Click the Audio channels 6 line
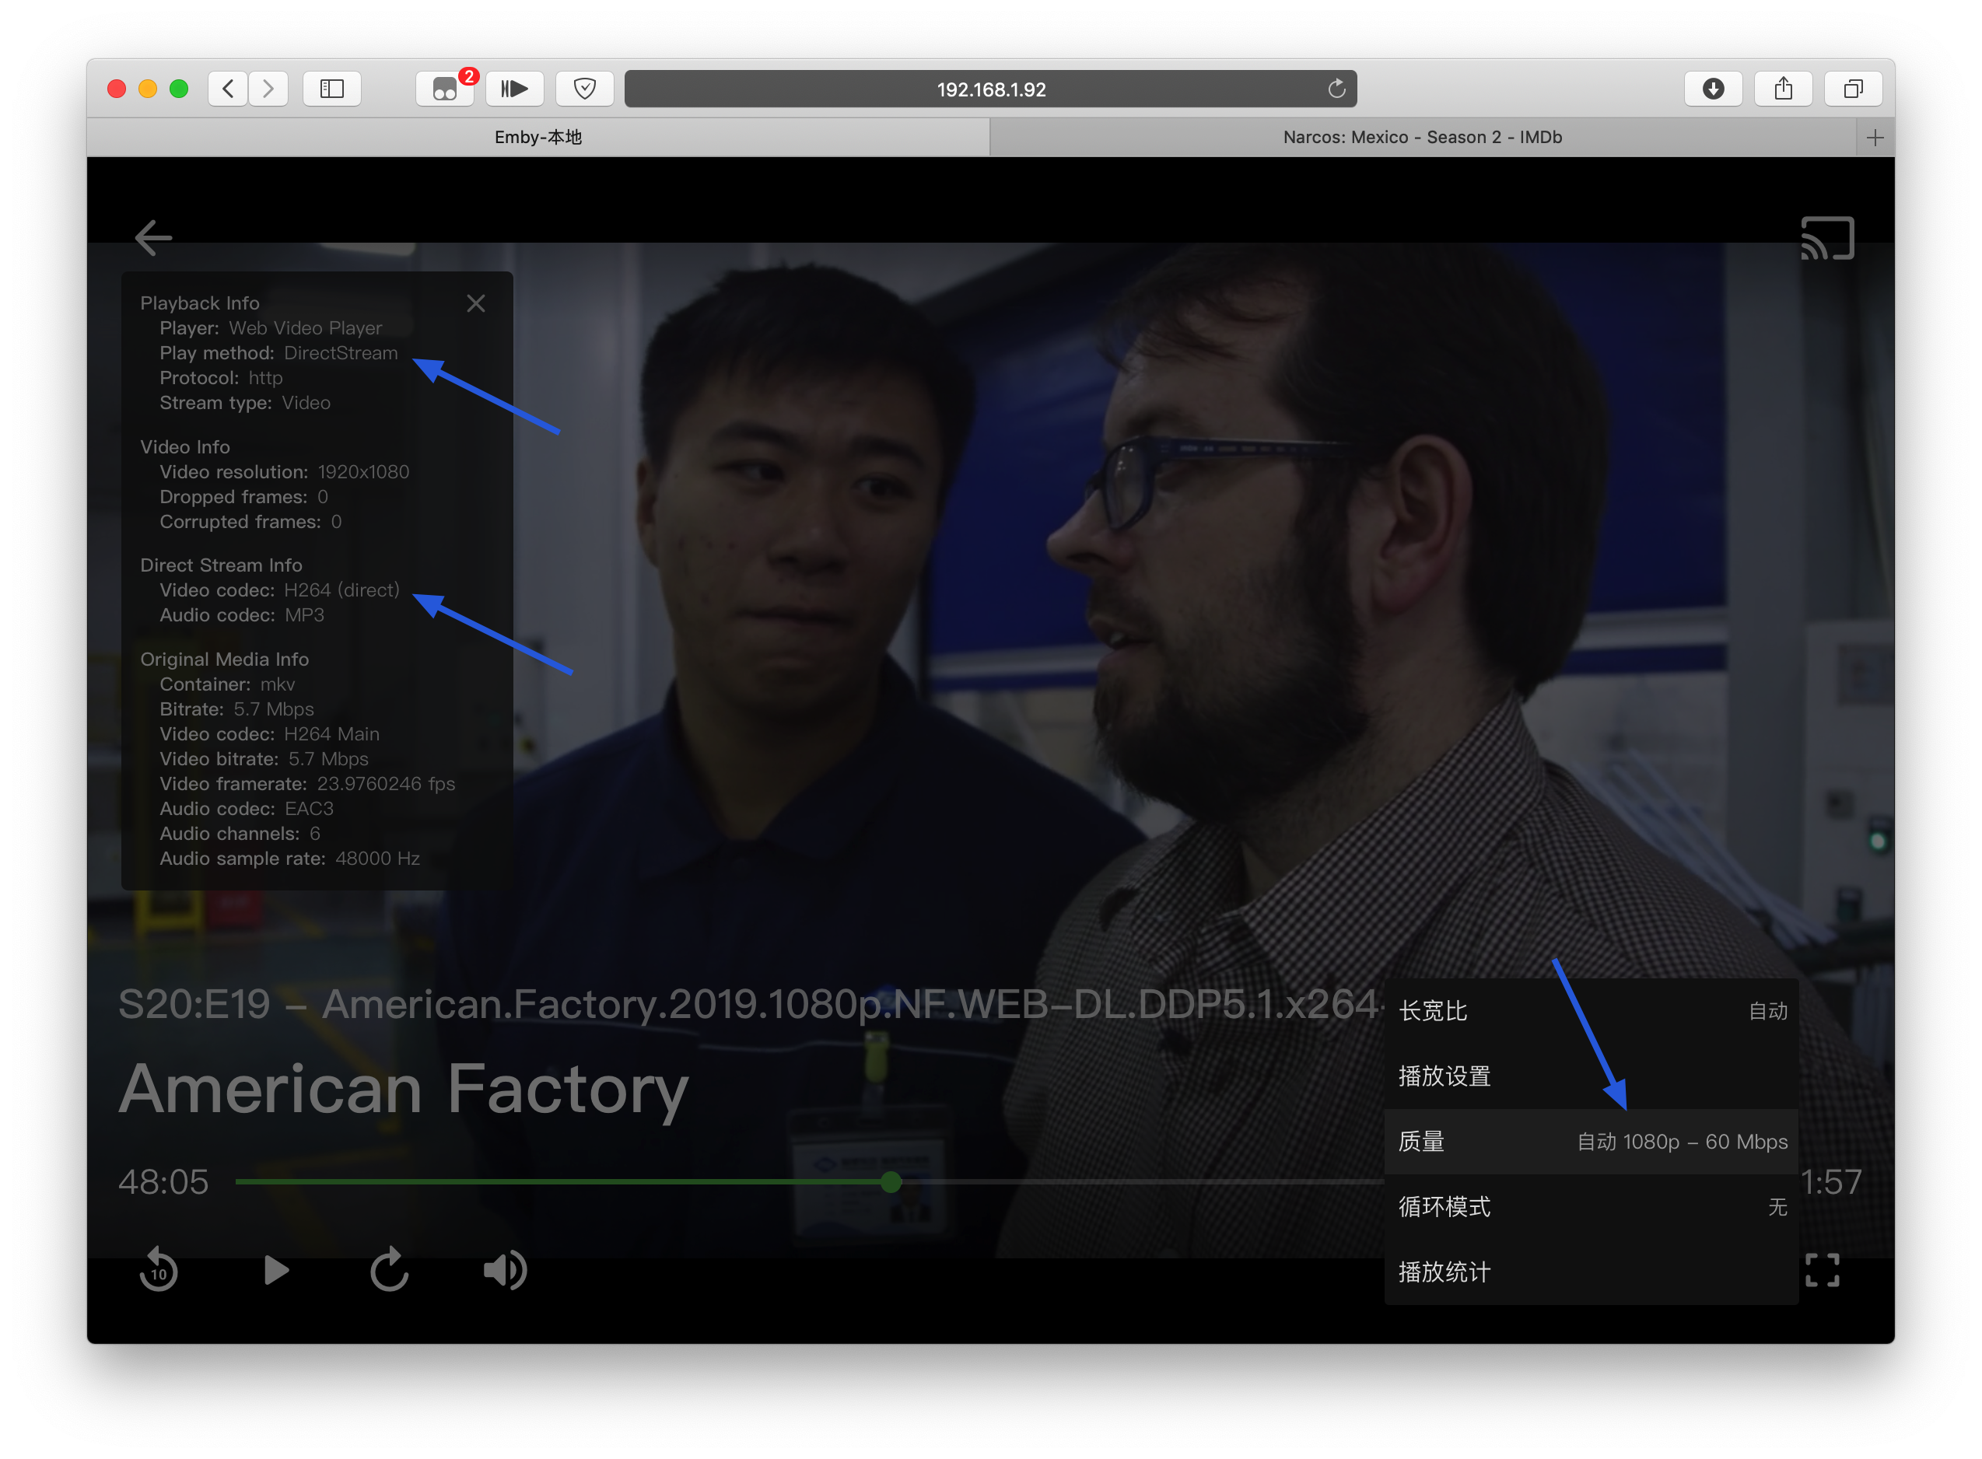 [240, 834]
